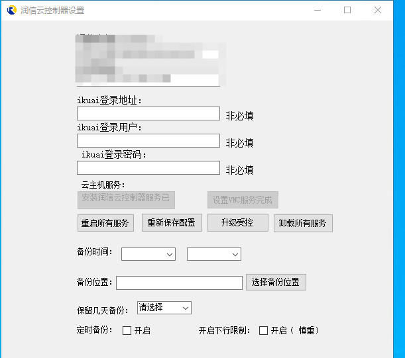Open the second 备份时间 dropdown
The height and width of the screenshot is (358, 405).
pos(214,254)
